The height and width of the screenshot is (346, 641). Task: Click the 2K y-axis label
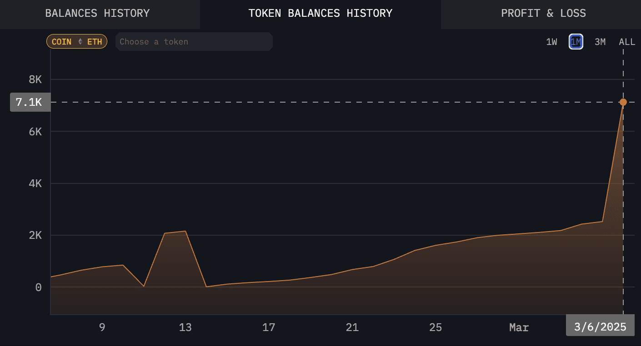(x=36, y=235)
